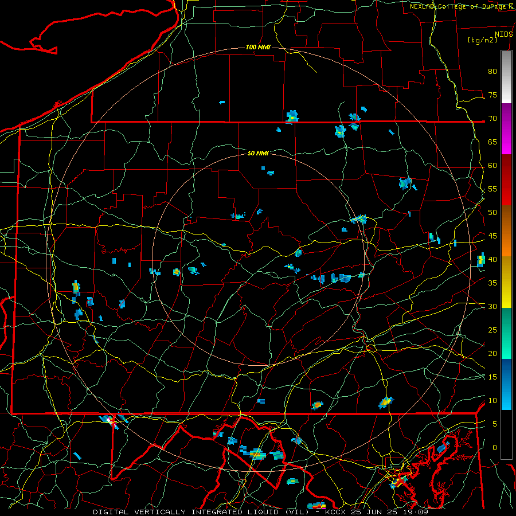
Task: Click the "100 NMI" range ring label
Action: (x=258, y=47)
